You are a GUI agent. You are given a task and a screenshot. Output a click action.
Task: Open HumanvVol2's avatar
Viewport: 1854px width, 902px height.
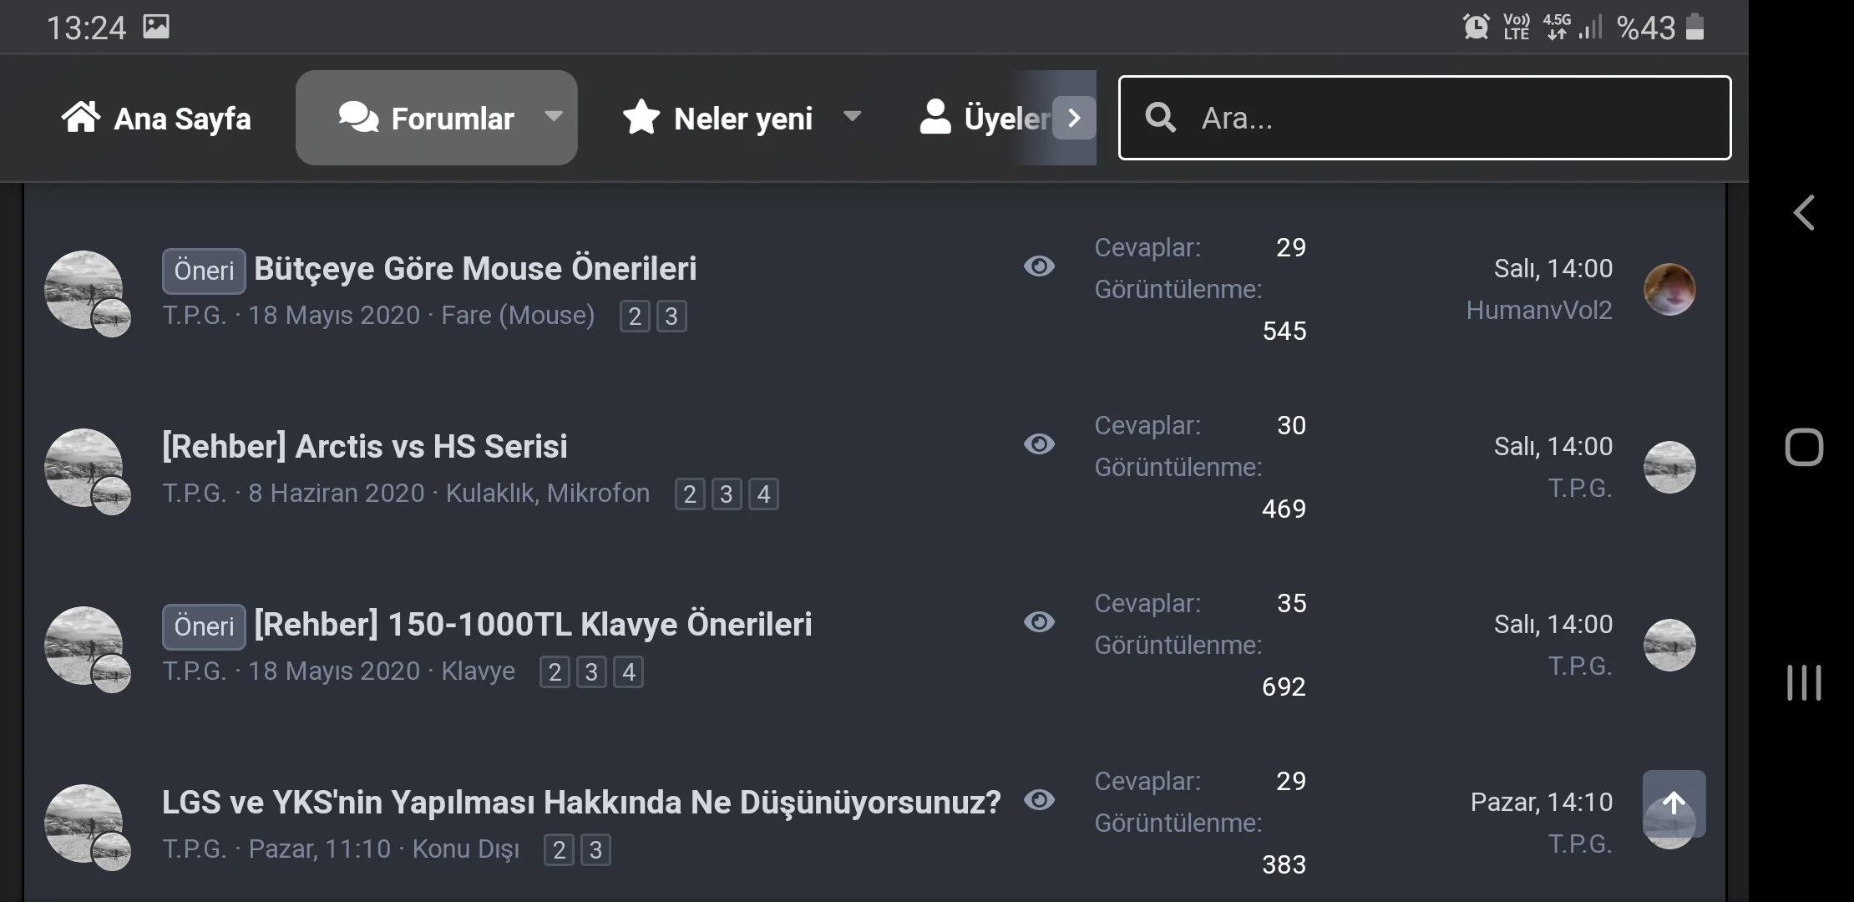[x=1669, y=289]
